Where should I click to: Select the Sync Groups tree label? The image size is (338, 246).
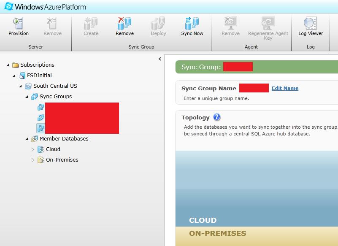[x=56, y=96]
